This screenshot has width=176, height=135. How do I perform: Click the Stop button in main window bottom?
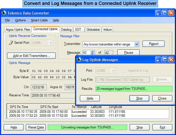[x=140, y=127]
